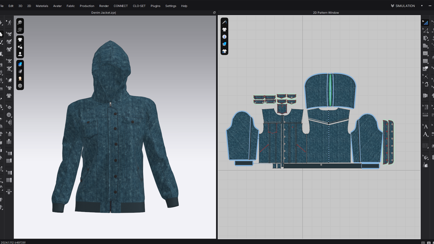Screen dimensions: 434x244
Task: Click the 2D Pattern Window title
Action: coord(326,13)
